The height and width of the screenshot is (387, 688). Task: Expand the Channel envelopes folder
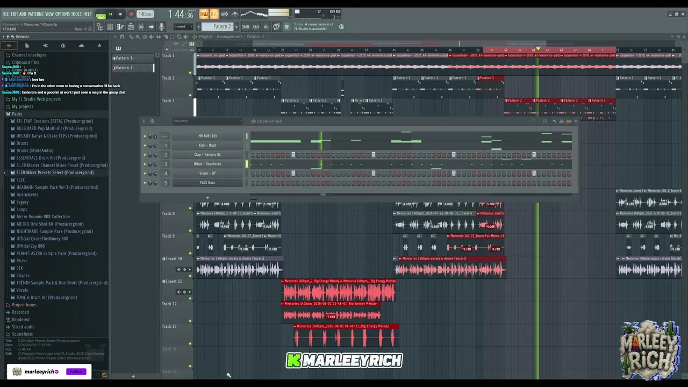(x=29, y=55)
